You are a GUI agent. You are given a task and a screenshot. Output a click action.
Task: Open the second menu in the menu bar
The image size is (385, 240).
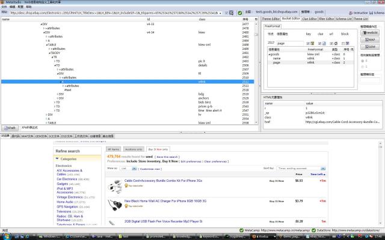[12, 7]
